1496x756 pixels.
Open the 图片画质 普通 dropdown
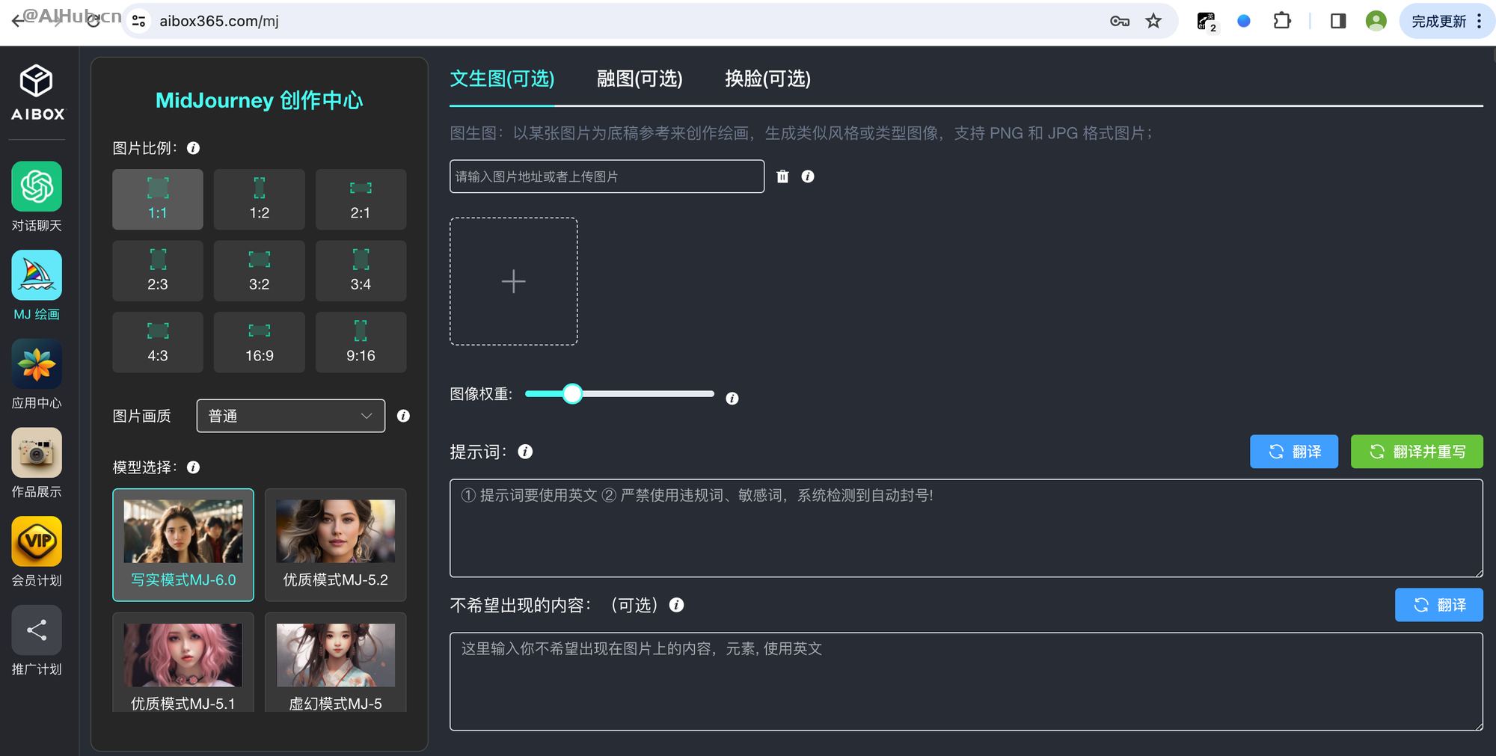pyautogui.click(x=291, y=416)
